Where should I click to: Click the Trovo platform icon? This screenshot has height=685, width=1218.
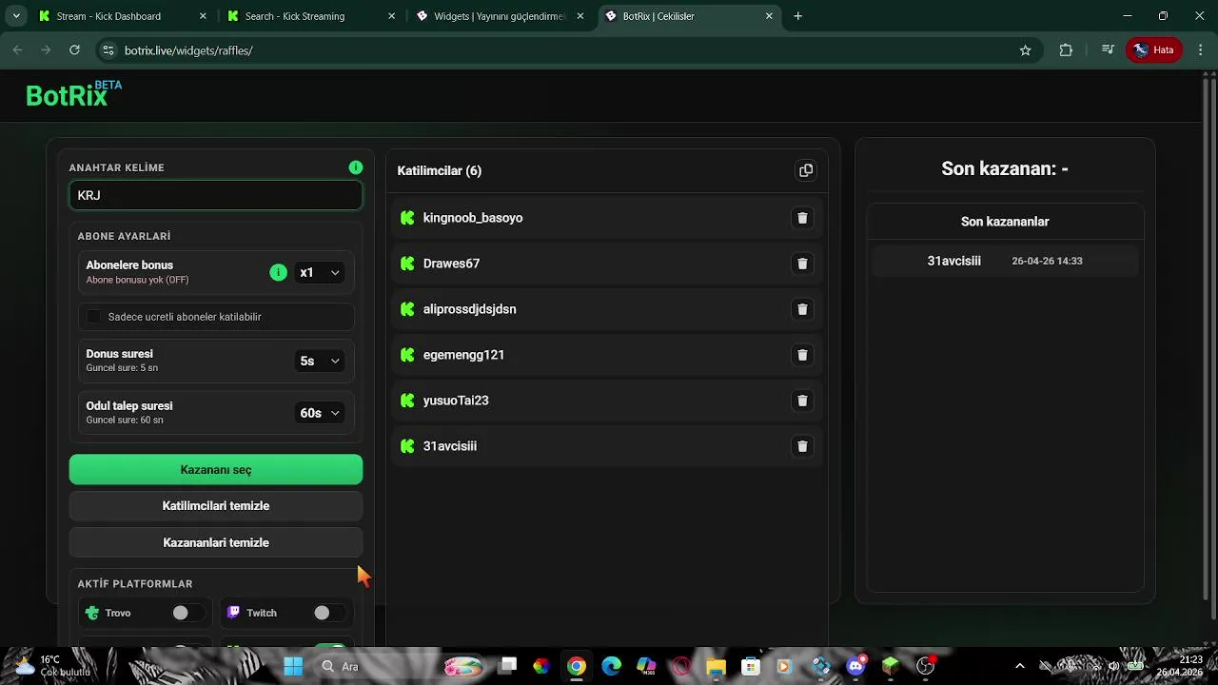[x=92, y=613]
